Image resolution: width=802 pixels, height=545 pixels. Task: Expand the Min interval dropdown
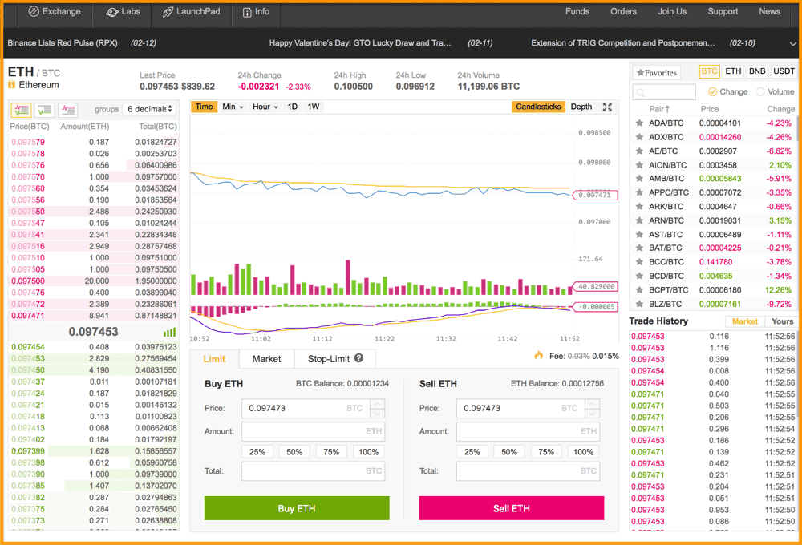[233, 107]
